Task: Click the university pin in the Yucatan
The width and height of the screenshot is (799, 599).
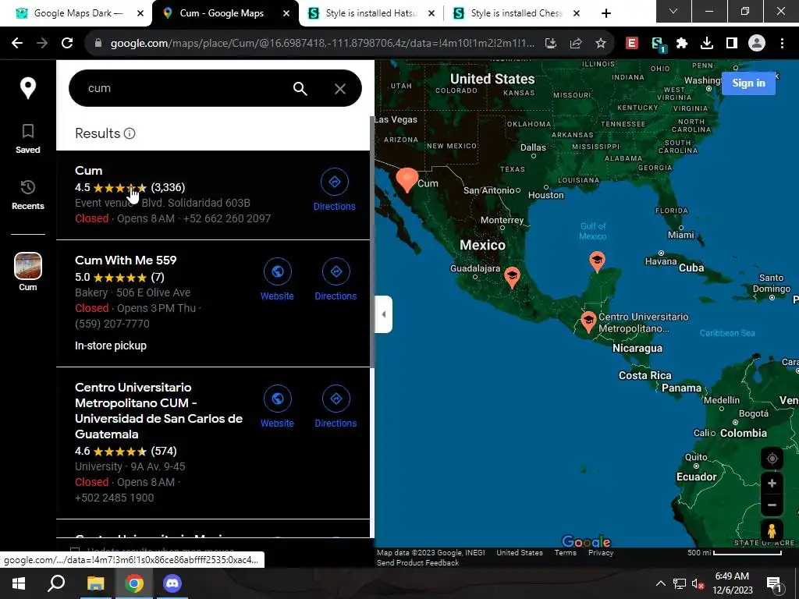Action: (x=597, y=261)
